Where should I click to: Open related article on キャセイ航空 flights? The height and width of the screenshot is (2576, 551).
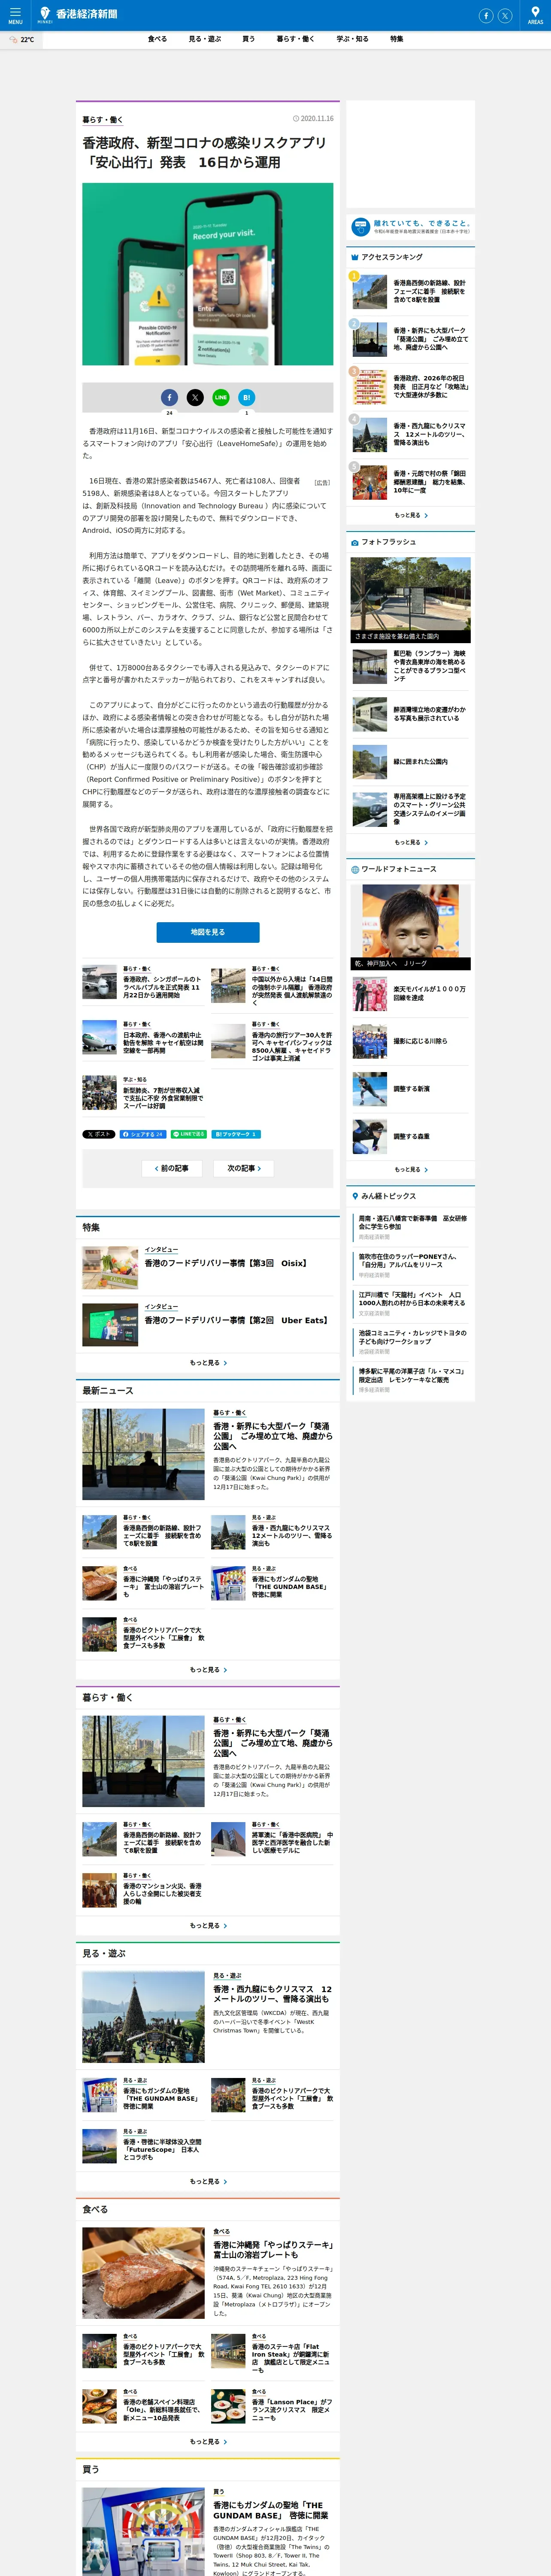point(162,1042)
